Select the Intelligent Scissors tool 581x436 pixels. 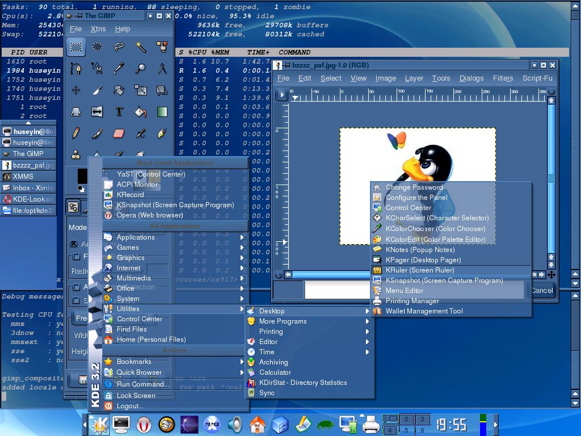click(x=98, y=69)
